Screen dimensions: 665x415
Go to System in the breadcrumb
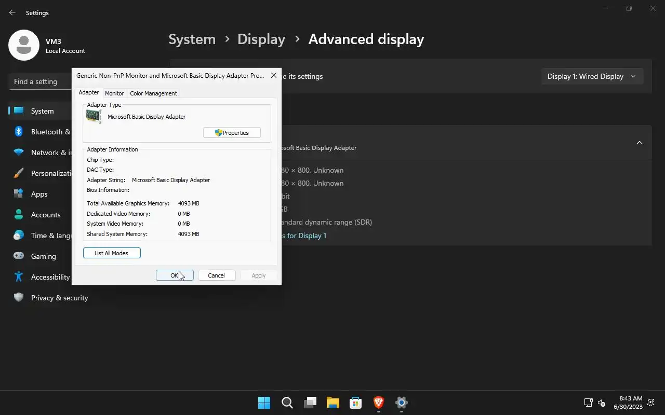coord(192,39)
